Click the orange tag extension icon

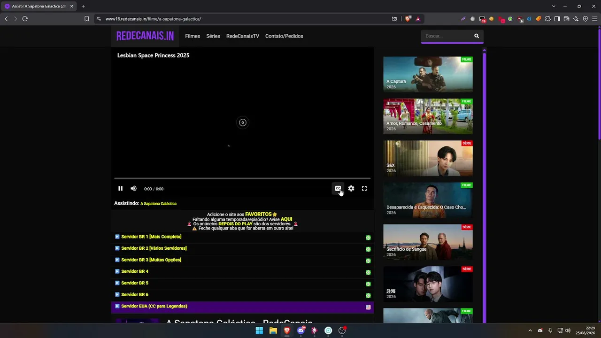click(538, 19)
